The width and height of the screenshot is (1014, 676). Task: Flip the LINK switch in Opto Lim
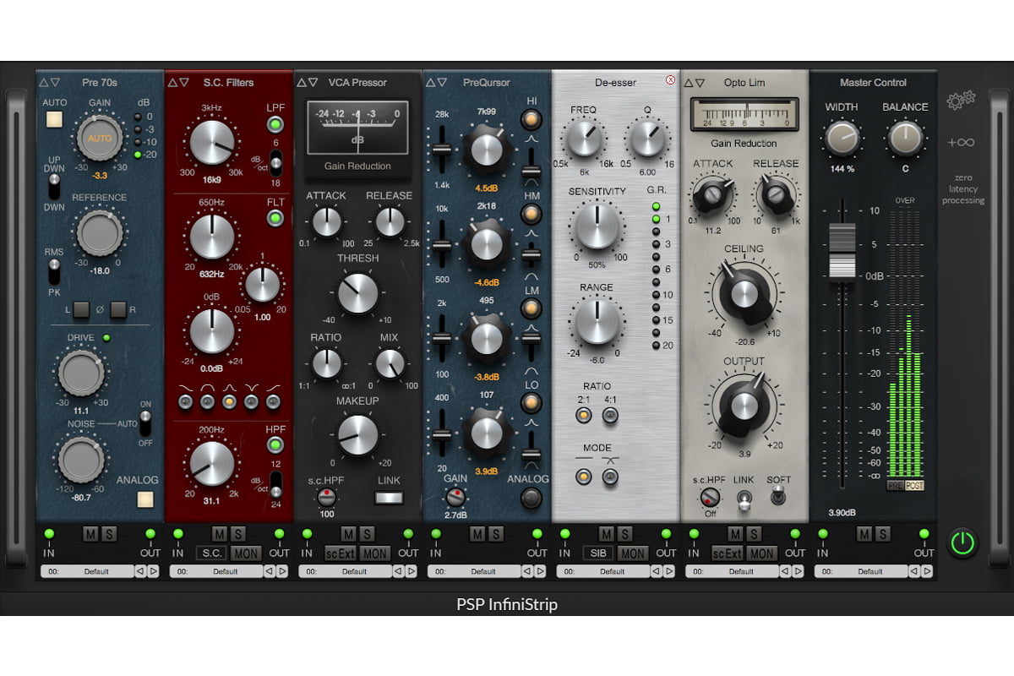[x=744, y=500]
